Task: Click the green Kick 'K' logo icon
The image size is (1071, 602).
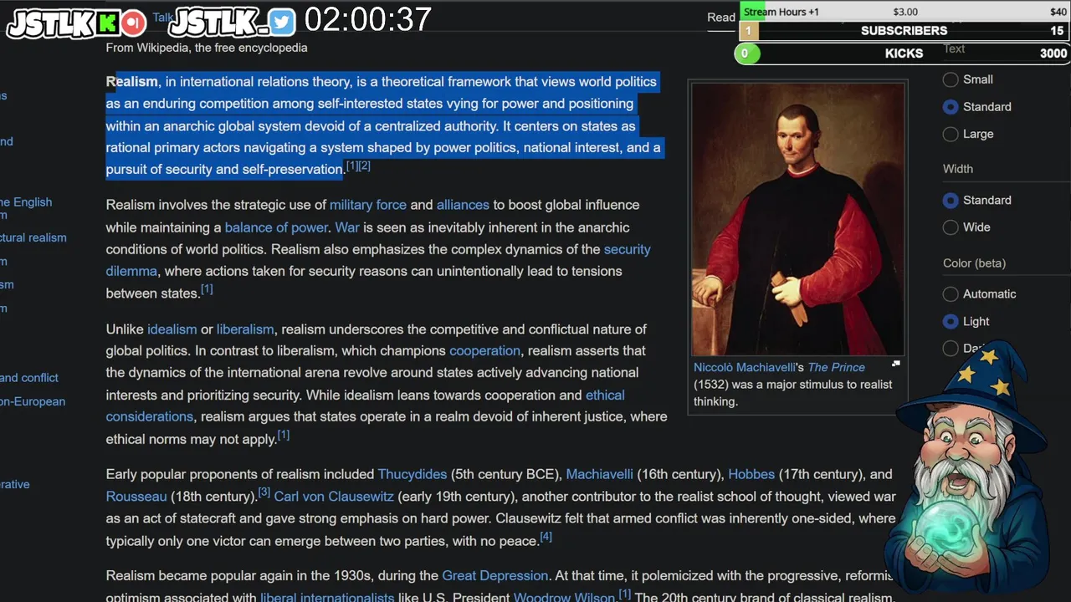Action: point(107,23)
